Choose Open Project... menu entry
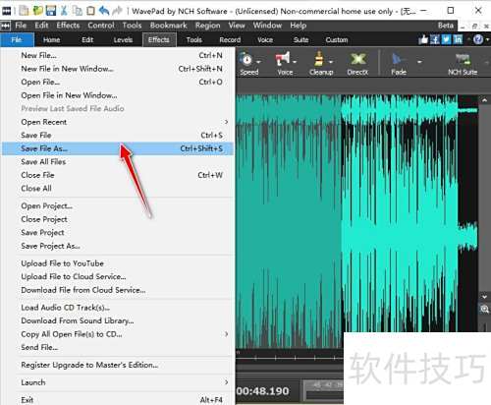 [x=118, y=206]
